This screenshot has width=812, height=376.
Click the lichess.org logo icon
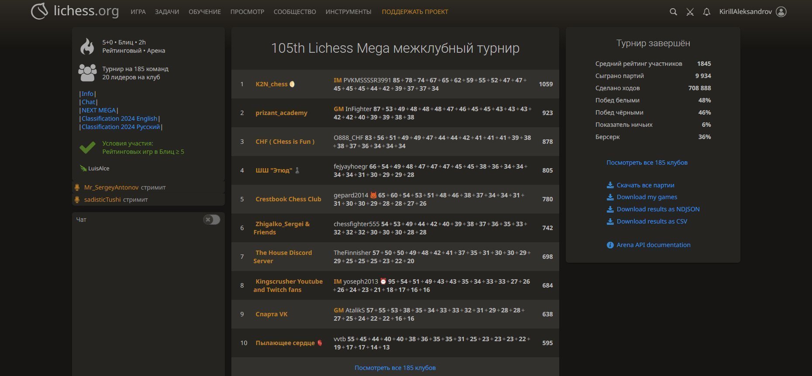(39, 11)
